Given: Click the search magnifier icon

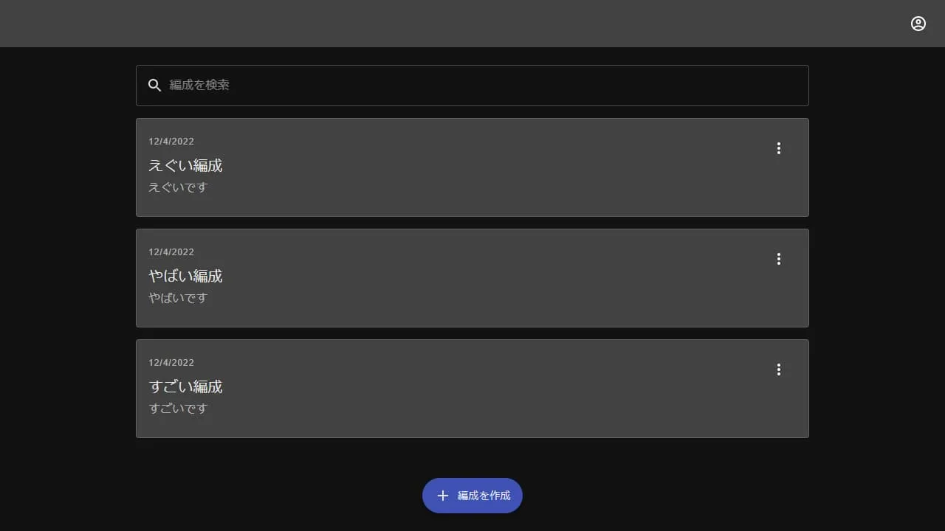Looking at the screenshot, I should [154, 86].
